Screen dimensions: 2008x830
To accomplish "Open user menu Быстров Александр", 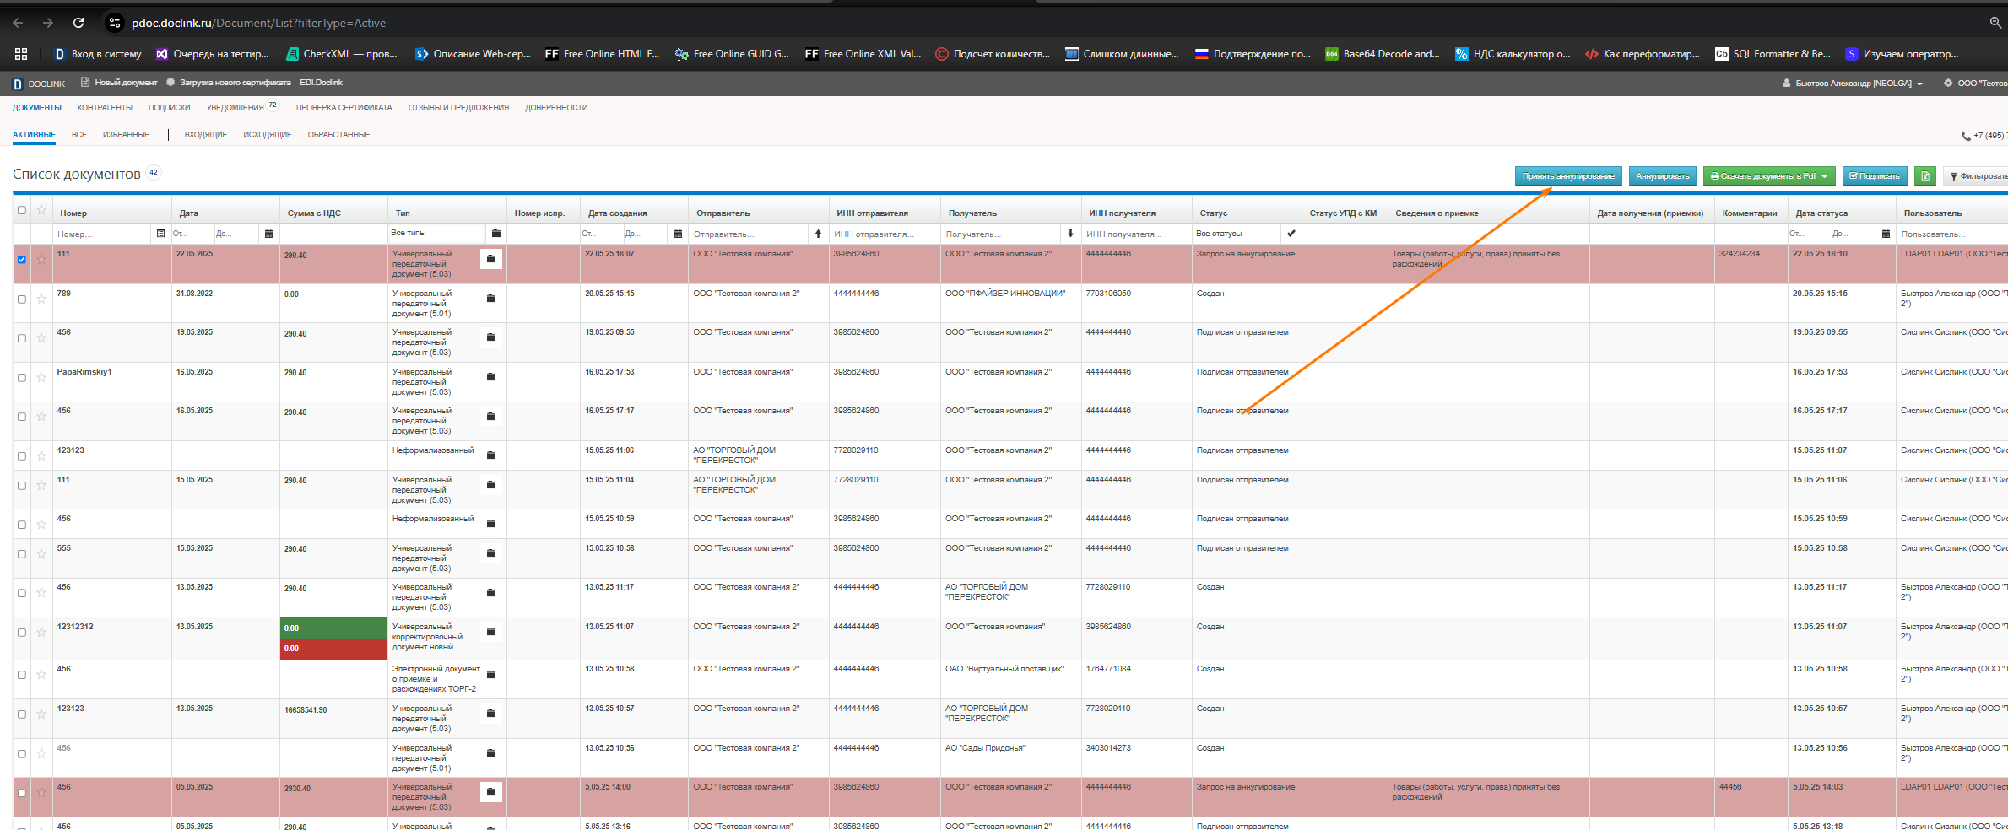I will pos(1852,84).
